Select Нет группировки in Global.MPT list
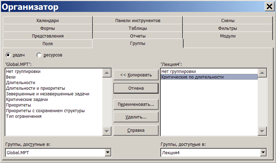Screen dimensions: 276x163 [x=54, y=72]
